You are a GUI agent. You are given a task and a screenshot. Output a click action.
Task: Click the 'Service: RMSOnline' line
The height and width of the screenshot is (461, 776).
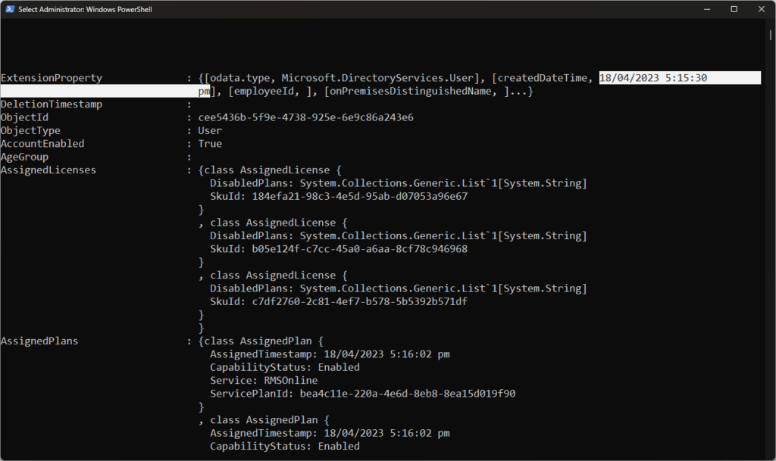coord(264,381)
